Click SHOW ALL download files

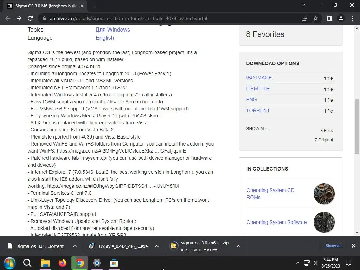pos(257,129)
